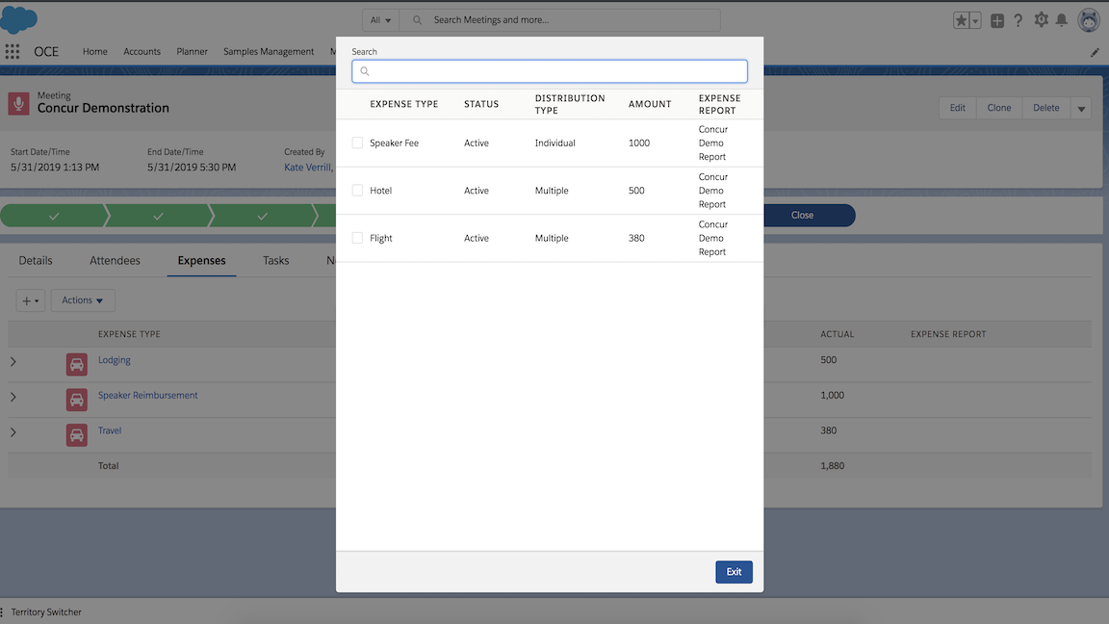Click the Speaker Reimbursement expense icon
The width and height of the screenshot is (1109, 624).
tap(76, 400)
